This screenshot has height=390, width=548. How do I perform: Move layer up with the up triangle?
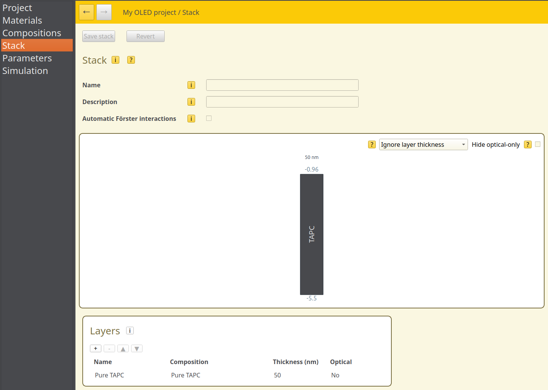point(123,348)
